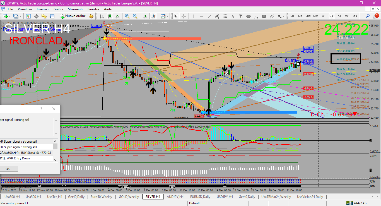
Task: Switch to the EURUSD,Daily chart tab
Action: click(200, 197)
